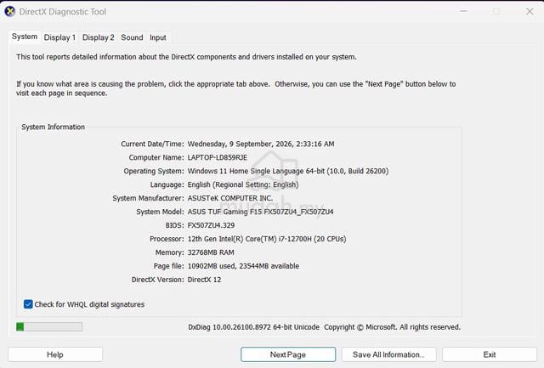The image size is (544, 368).
Task: Click the ASUS TUF Gaming F15 model value
Action: (260, 212)
